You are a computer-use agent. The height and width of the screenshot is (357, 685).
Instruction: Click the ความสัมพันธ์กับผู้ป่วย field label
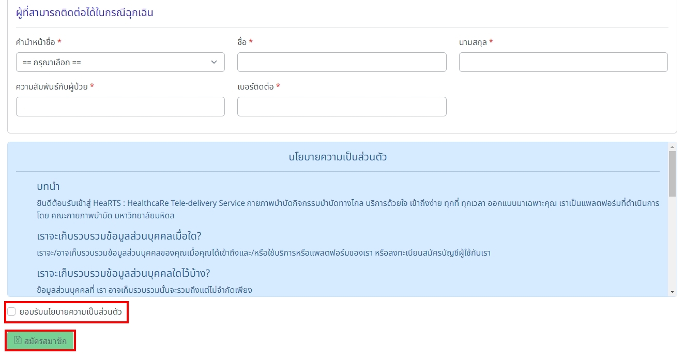(x=52, y=86)
